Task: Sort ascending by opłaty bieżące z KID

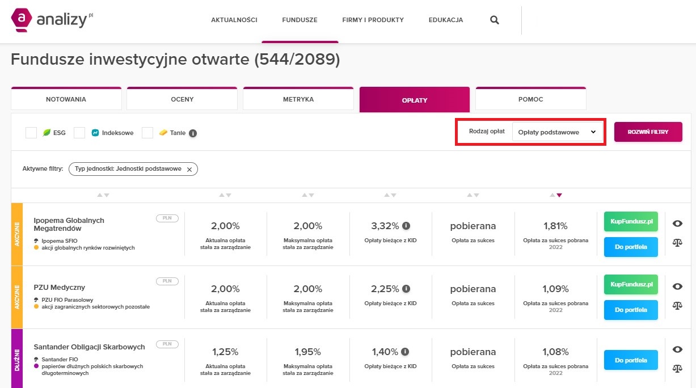Action: [x=387, y=195]
